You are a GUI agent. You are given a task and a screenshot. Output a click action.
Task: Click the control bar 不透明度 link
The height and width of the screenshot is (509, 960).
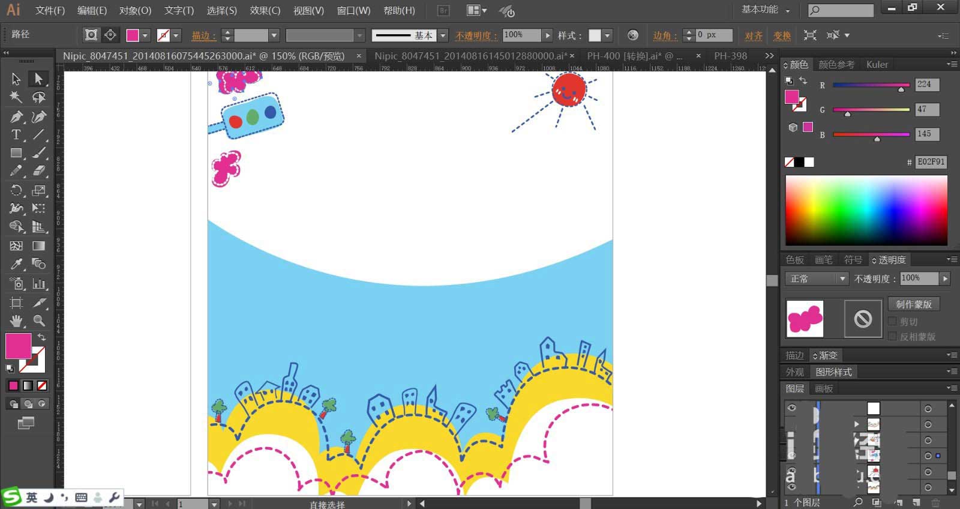(476, 35)
